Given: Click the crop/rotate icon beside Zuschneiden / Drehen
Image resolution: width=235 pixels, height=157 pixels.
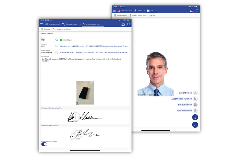Looking at the screenshot, I should [x=195, y=99].
